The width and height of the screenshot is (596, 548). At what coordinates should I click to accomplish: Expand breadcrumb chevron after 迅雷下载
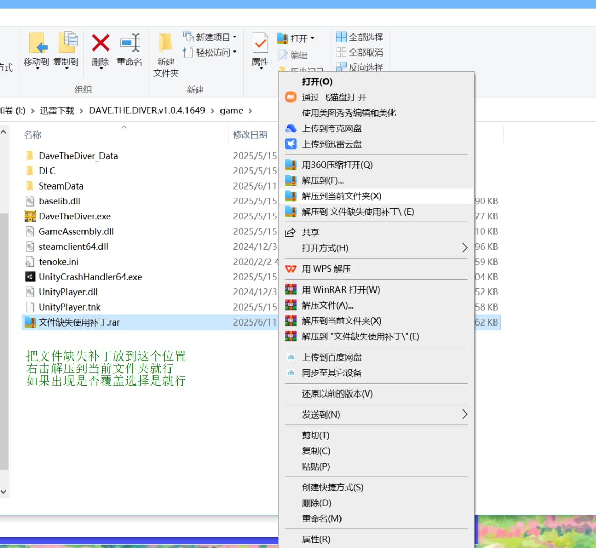click(82, 111)
